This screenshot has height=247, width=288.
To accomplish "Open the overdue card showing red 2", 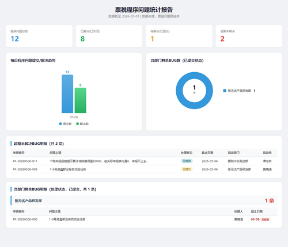I will 249,36.
